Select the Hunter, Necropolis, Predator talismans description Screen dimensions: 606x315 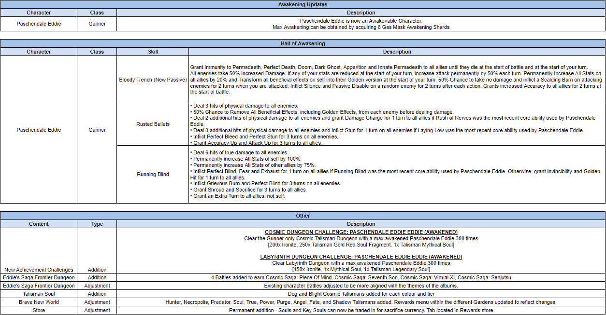(x=361, y=302)
